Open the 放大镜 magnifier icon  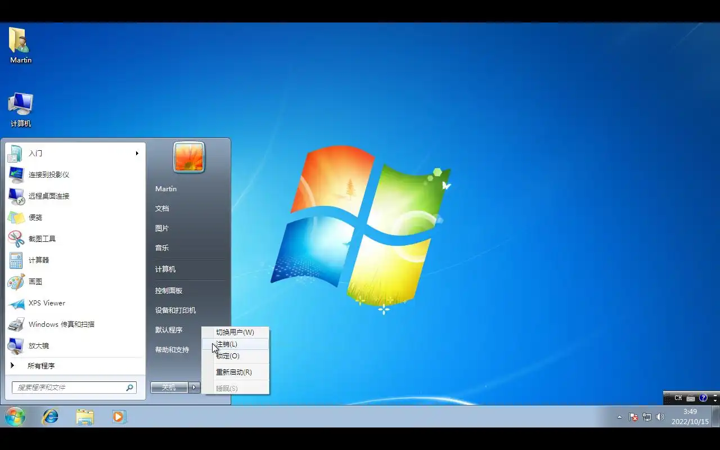pos(16,345)
